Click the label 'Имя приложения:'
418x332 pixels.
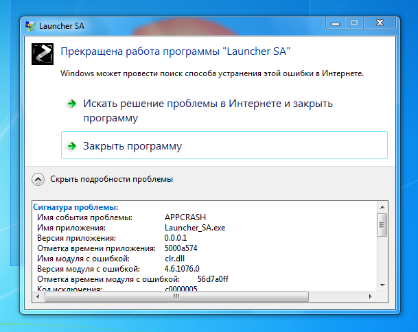71,228
